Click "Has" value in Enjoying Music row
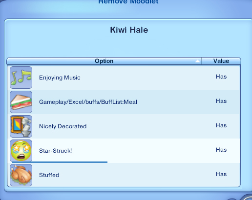252x200 pixels. click(x=221, y=77)
